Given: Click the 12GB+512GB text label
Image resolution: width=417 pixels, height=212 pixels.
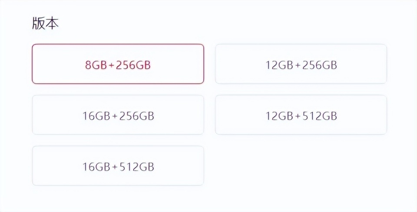Looking at the screenshot, I should click(x=301, y=116).
